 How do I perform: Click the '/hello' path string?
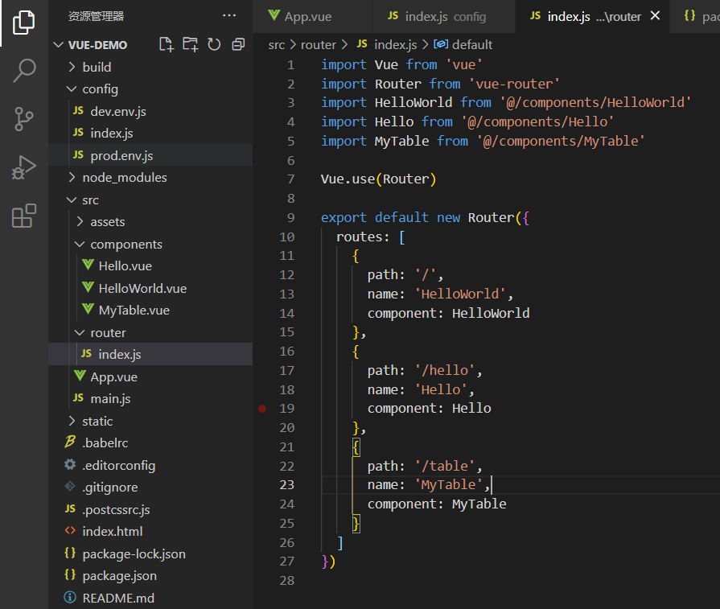445,370
